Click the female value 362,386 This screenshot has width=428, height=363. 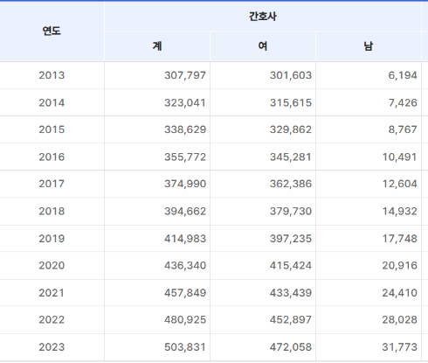tap(291, 184)
